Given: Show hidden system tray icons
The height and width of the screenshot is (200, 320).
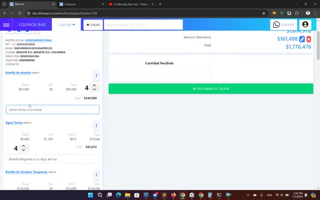Looking at the screenshot, I should pyautogui.click(x=248, y=195).
